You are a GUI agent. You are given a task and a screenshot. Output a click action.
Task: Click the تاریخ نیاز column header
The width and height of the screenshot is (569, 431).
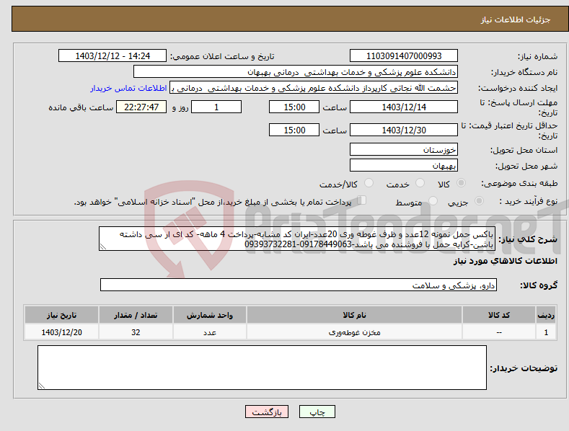click(62, 315)
